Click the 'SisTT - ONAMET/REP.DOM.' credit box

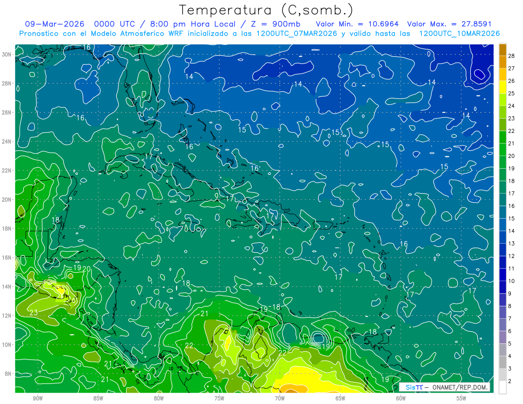pos(445,387)
